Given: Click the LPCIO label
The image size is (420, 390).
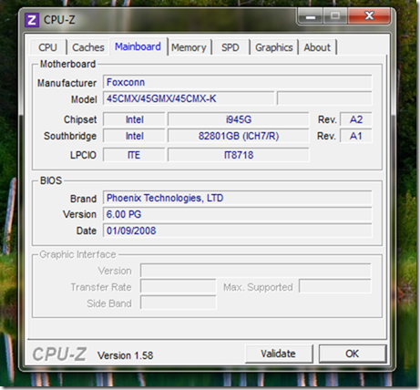Looking at the screenshot, I should (83, 155).
